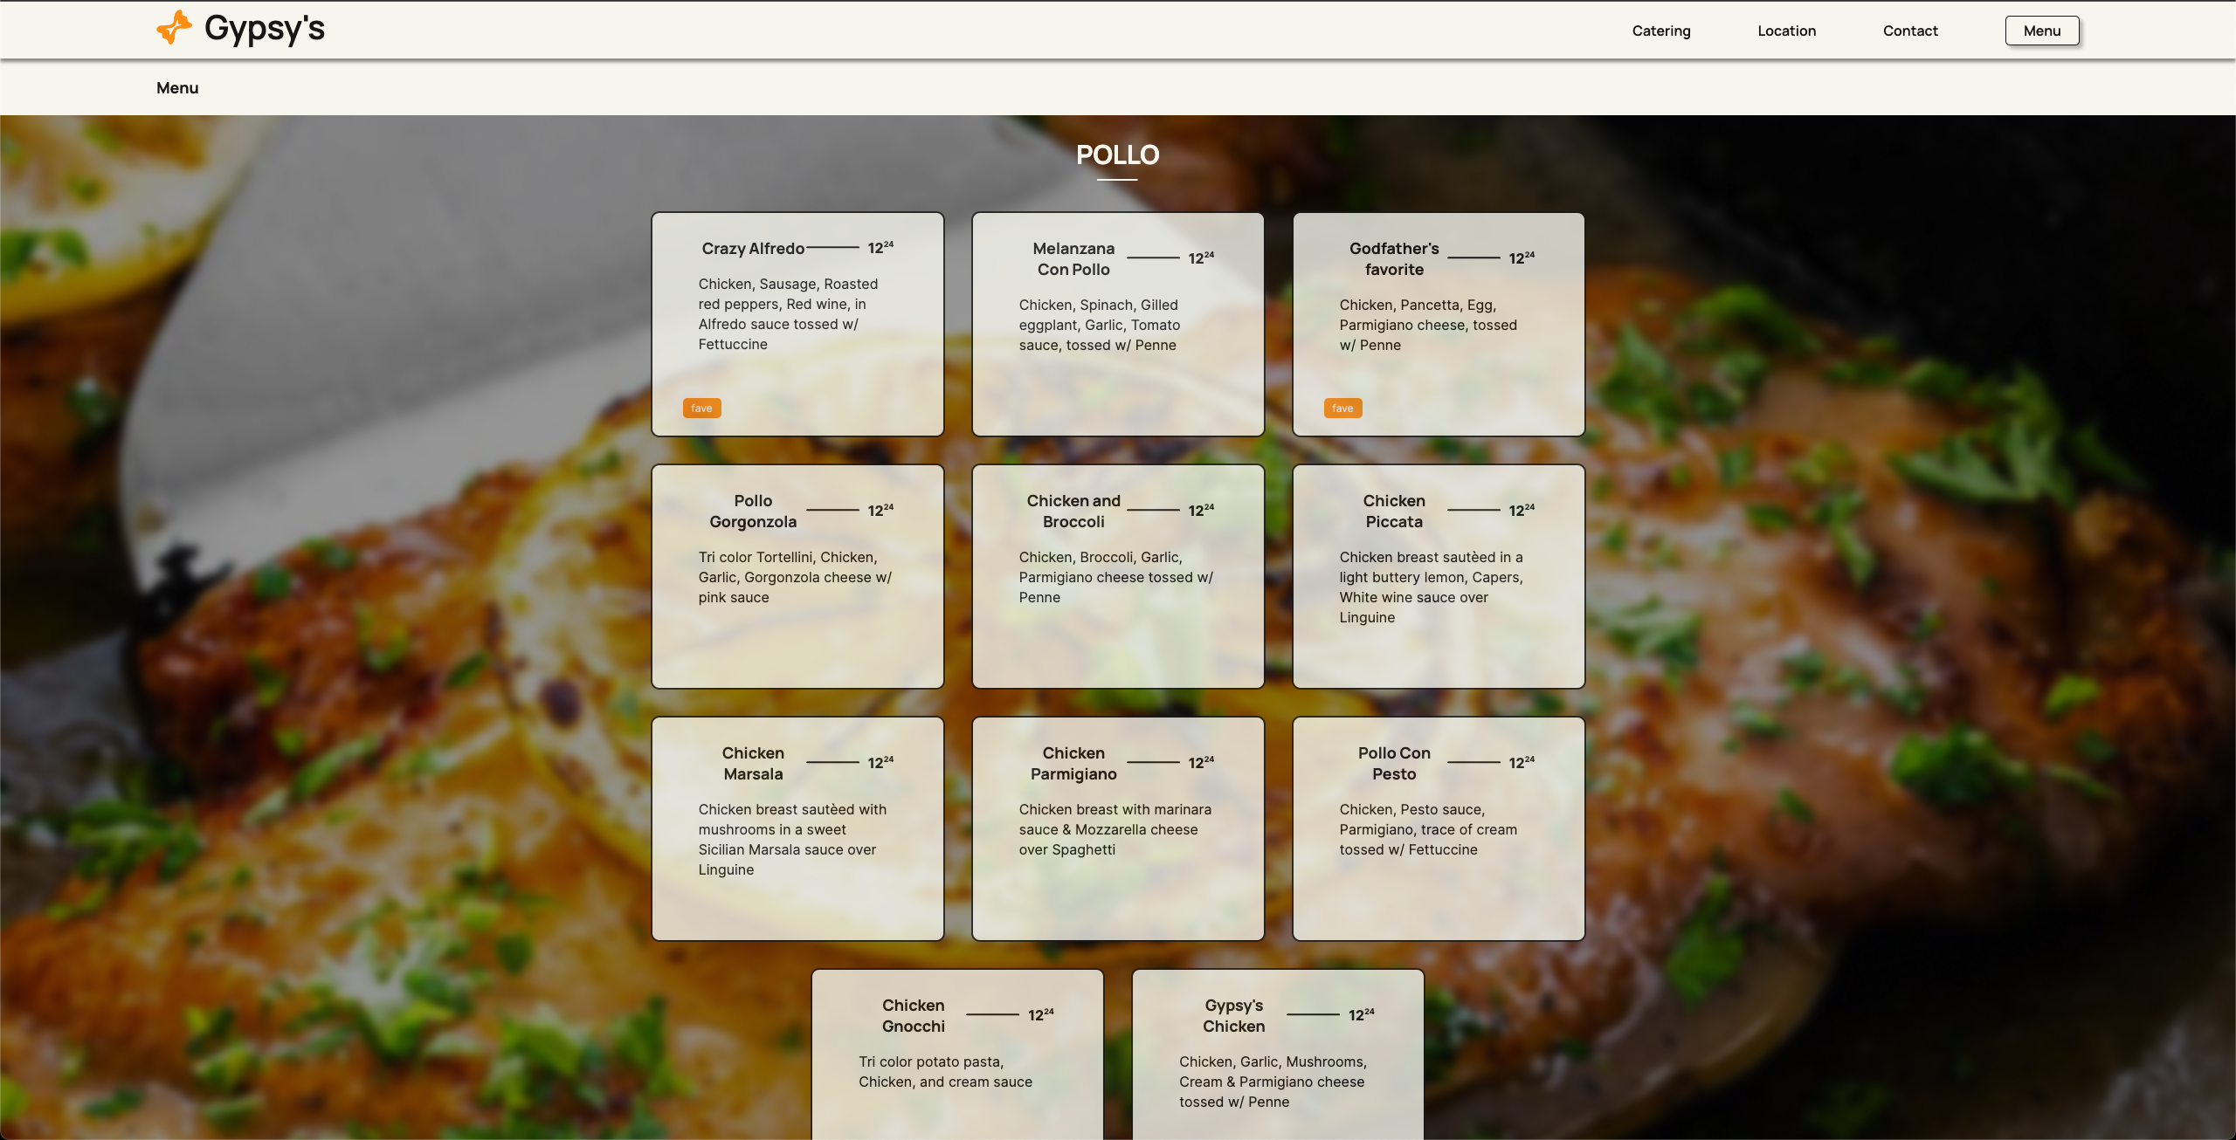Viewport: 2236px width, 1140px height.
Task: Click the Melanzana Con Pollo price
Action: point(1201,258)
